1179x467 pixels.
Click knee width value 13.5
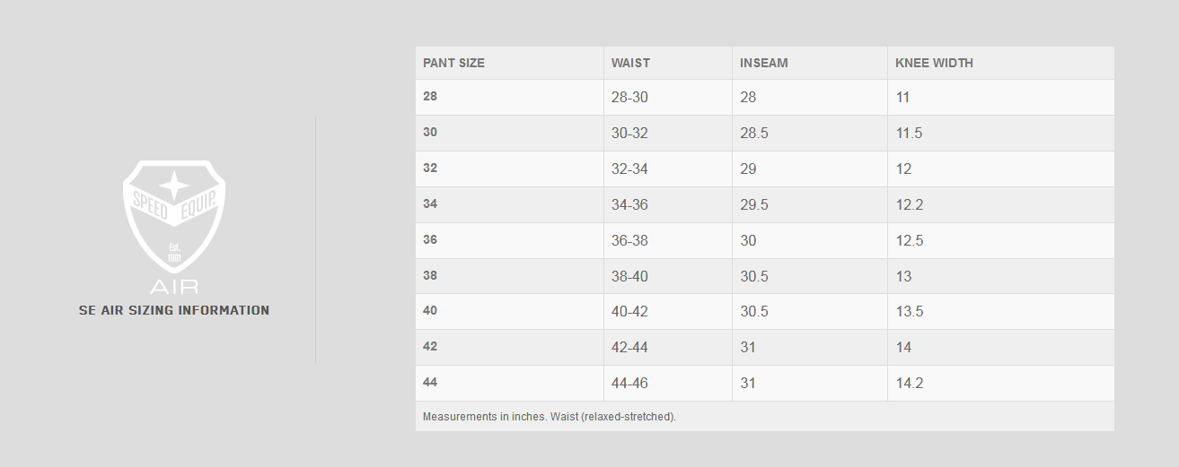[910, 311]
